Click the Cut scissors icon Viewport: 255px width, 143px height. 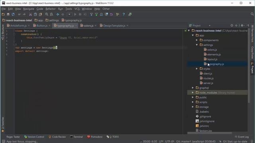pos(30,14)
